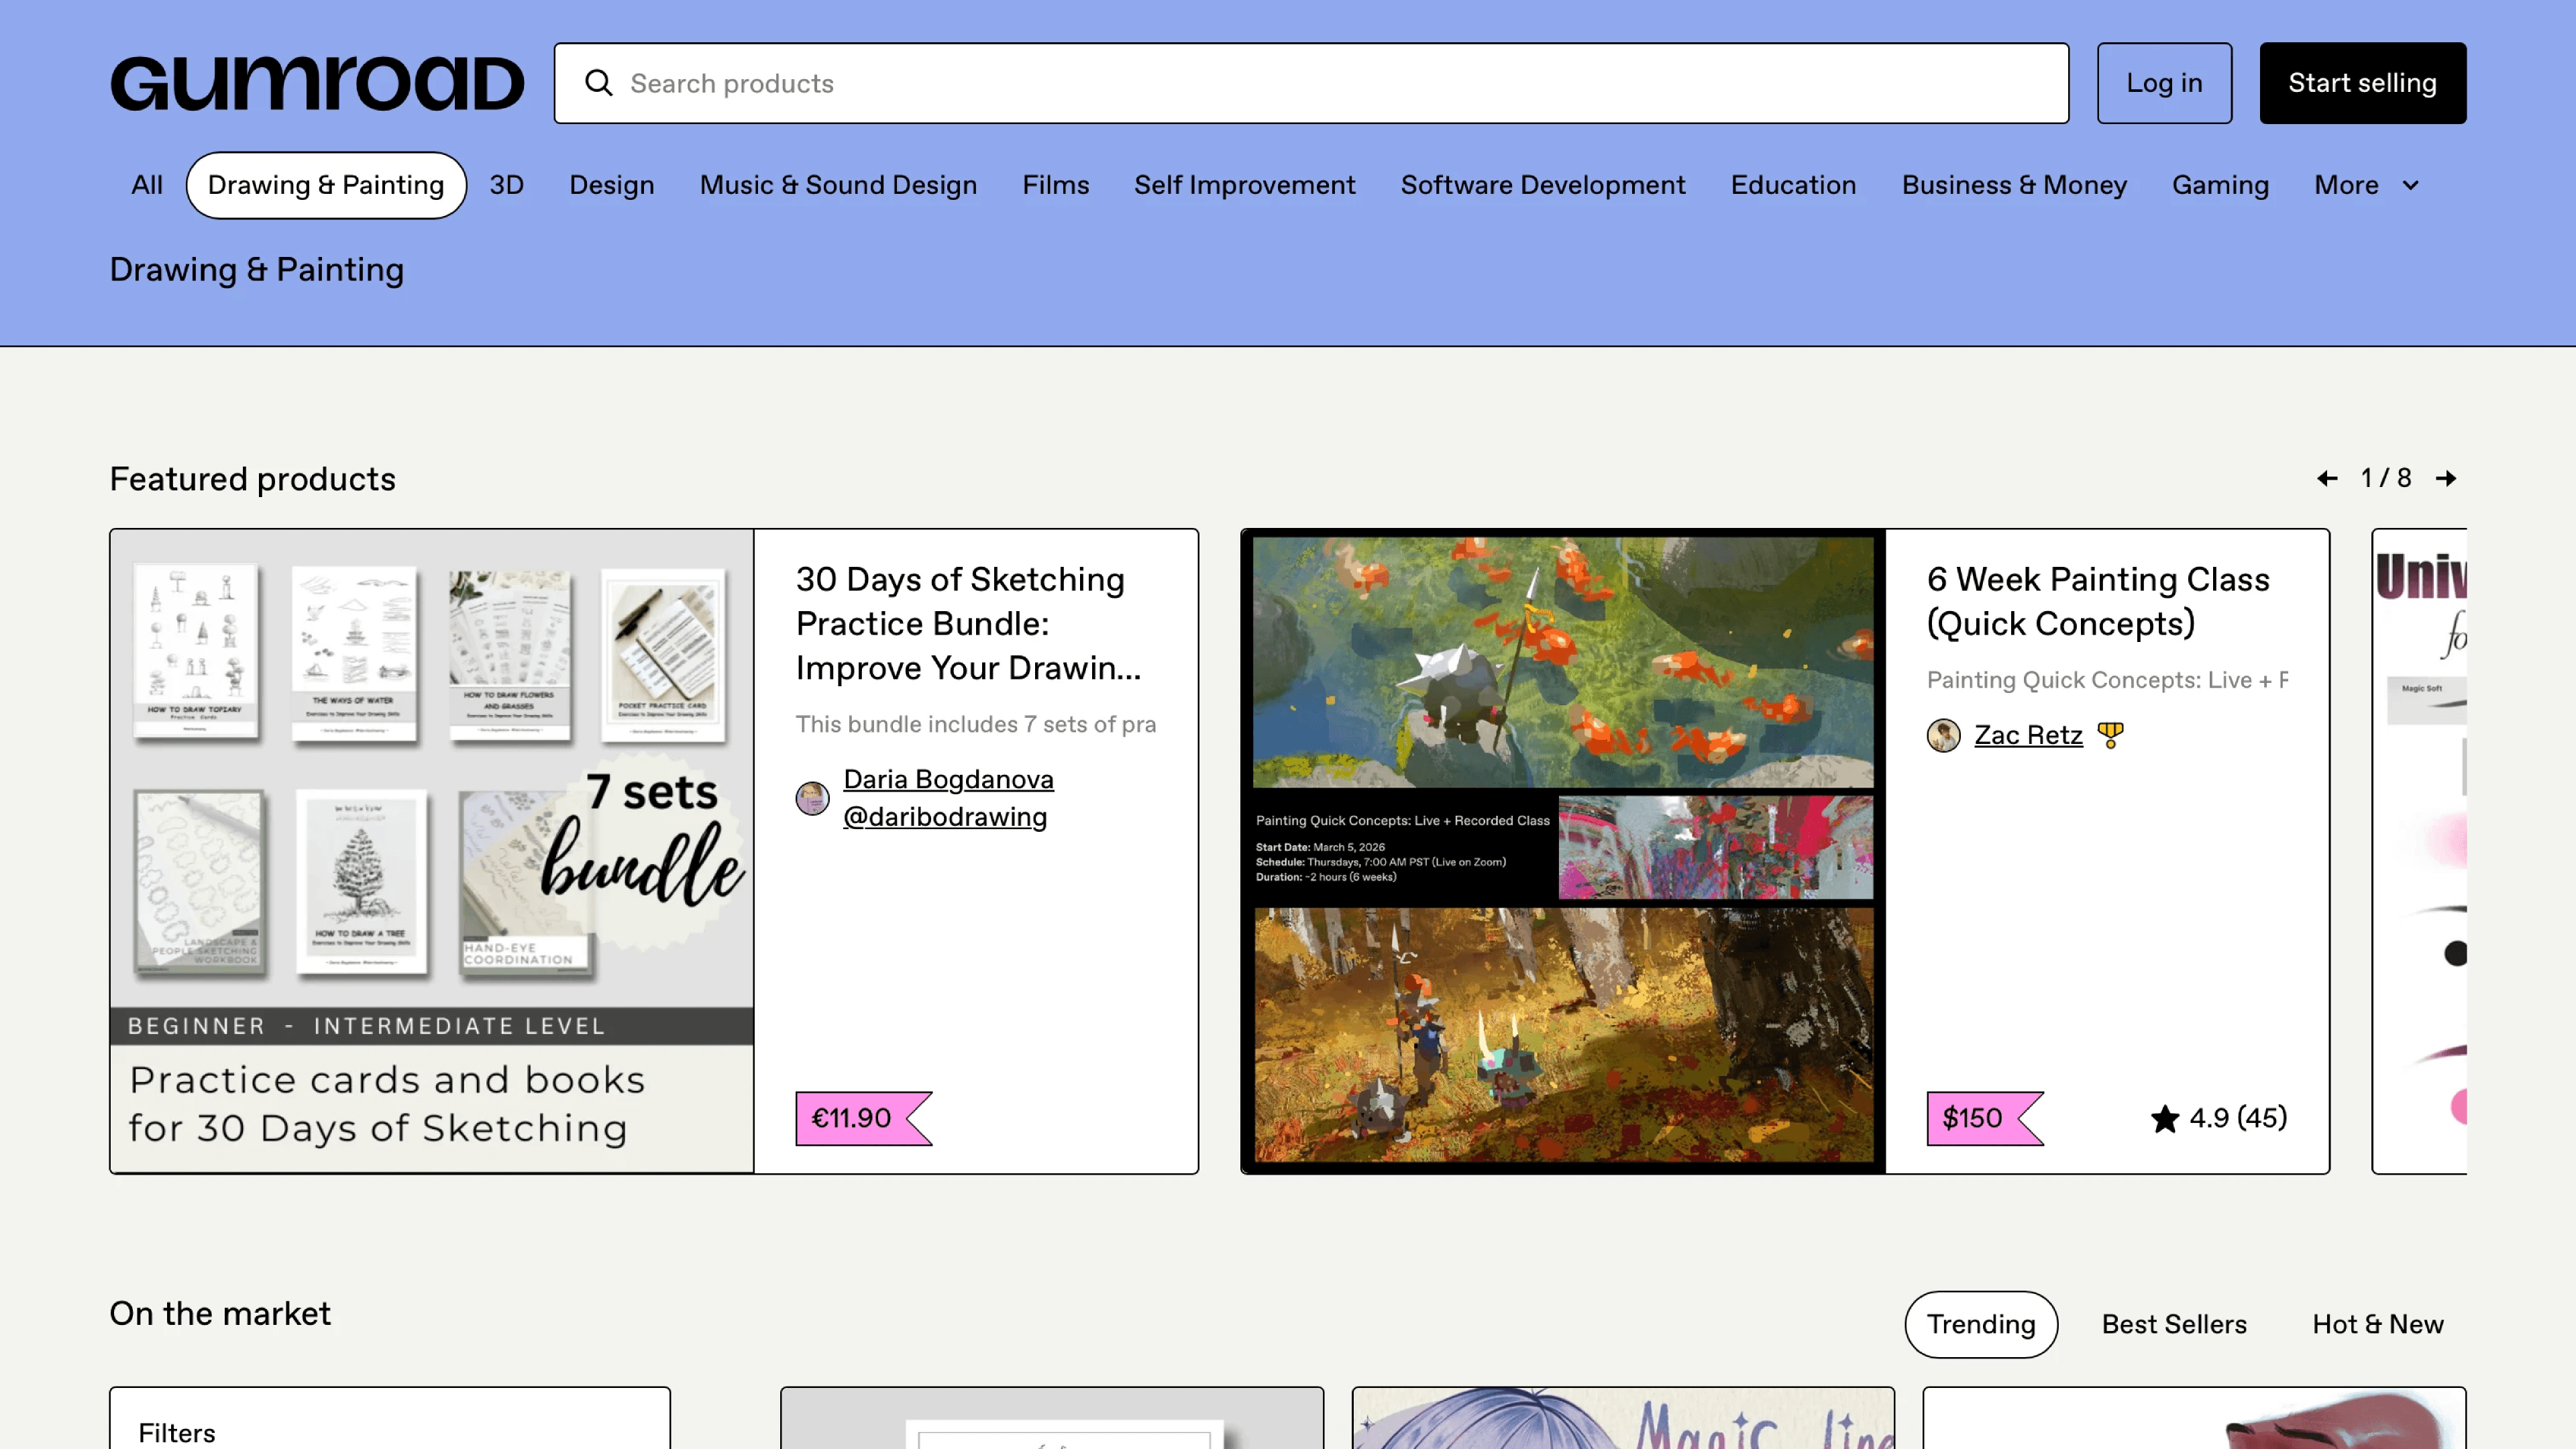Open the Education category

tap(1794, 185)
